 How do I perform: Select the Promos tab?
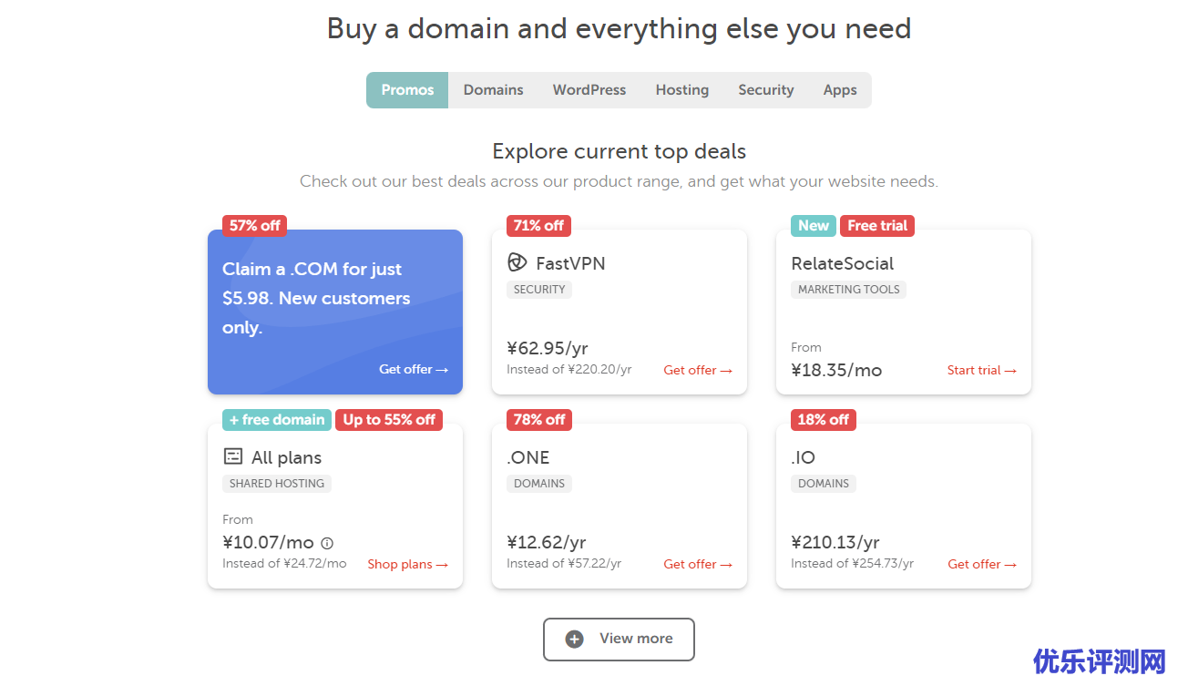[x=407, y=90]
